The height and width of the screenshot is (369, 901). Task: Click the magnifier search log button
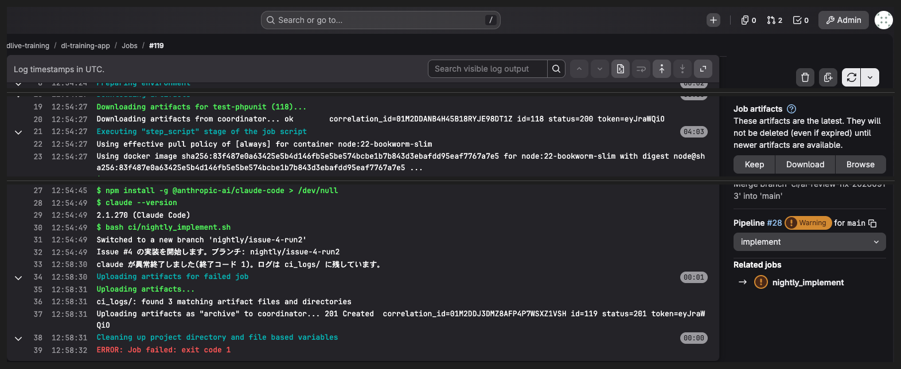click(556, 69)
